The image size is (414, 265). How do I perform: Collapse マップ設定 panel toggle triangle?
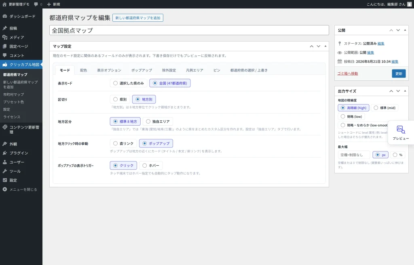click(325, 46)
